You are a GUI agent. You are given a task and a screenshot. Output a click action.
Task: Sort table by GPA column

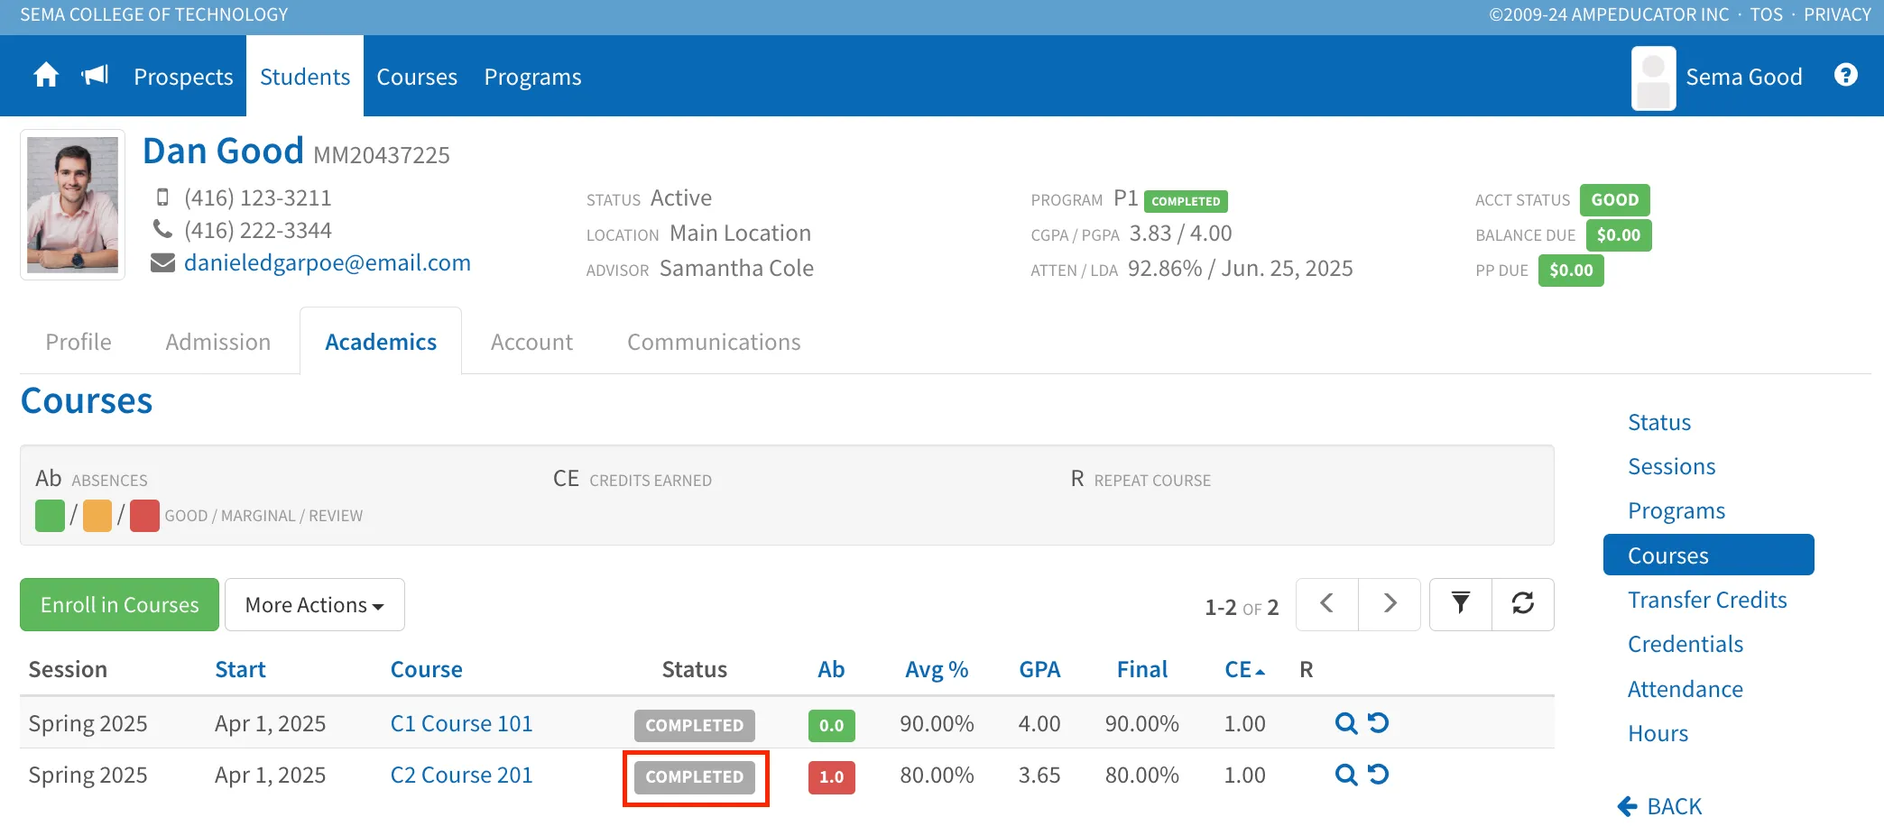point(1039,669)
